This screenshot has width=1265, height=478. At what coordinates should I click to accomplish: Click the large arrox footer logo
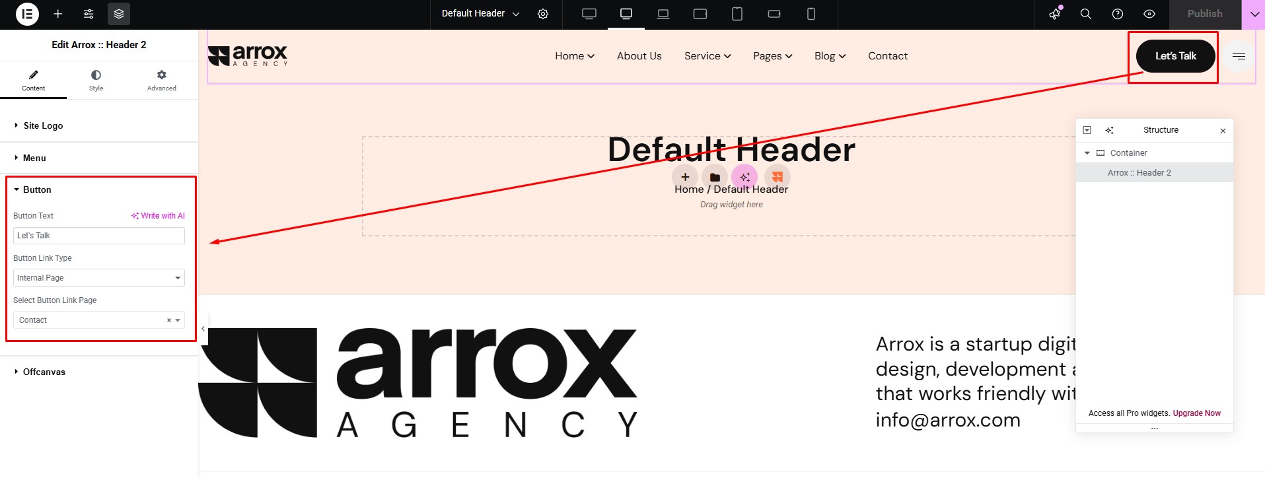pyautogui.click(x=418, y=383)
